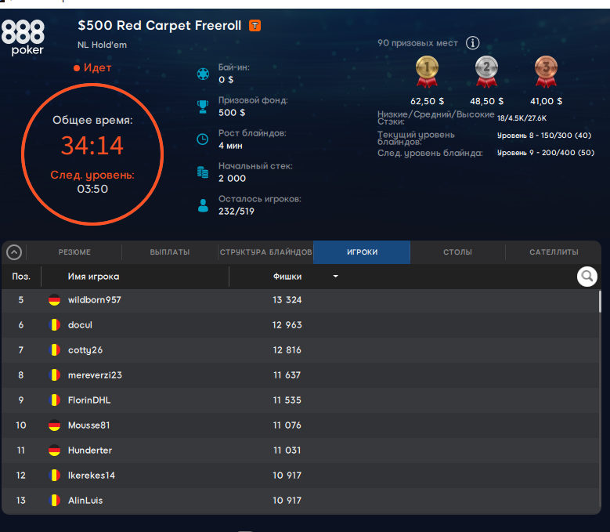The image size is (610, 532).
Task: Click the flag next to mereverzi23
Action: click(x=55, y=375)
